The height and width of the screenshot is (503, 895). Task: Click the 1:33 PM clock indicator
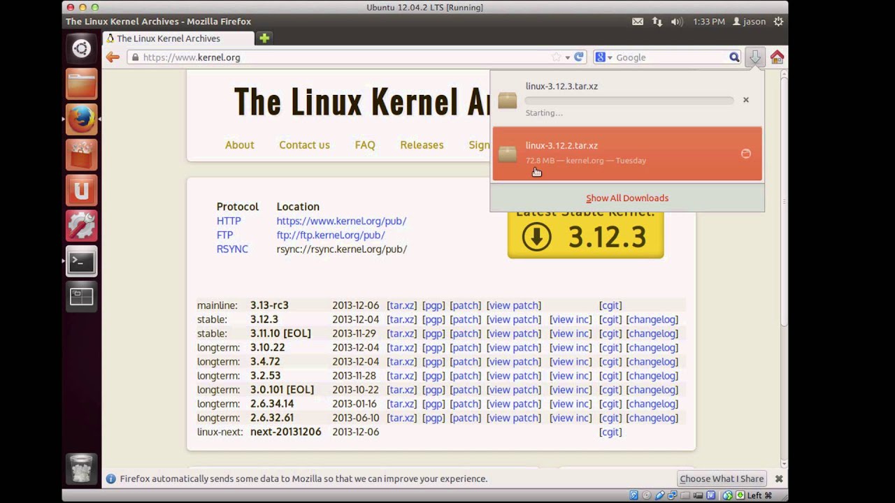[x=709, y=22]
